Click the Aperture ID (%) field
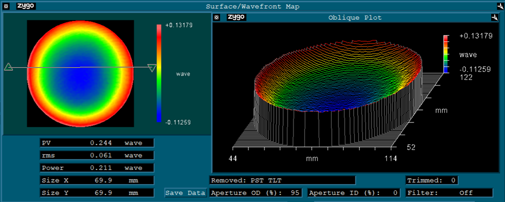This screenshot has width=505, height=202. 354,193
